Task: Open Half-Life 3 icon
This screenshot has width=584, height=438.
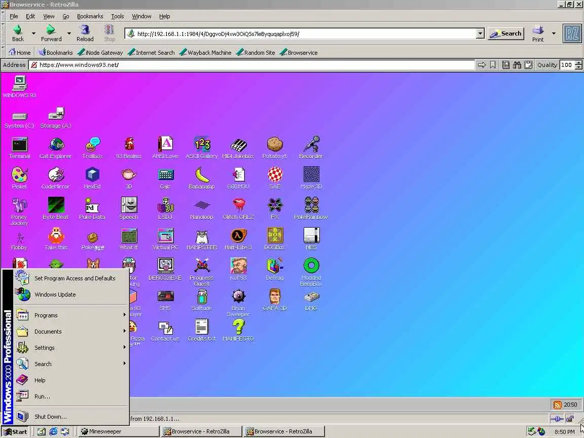Action: tap(238, 239)
